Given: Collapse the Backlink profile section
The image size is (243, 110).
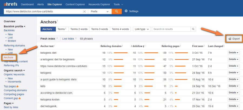Looking at the screenshot, I should pyautogui.click(x=15, y=26).
